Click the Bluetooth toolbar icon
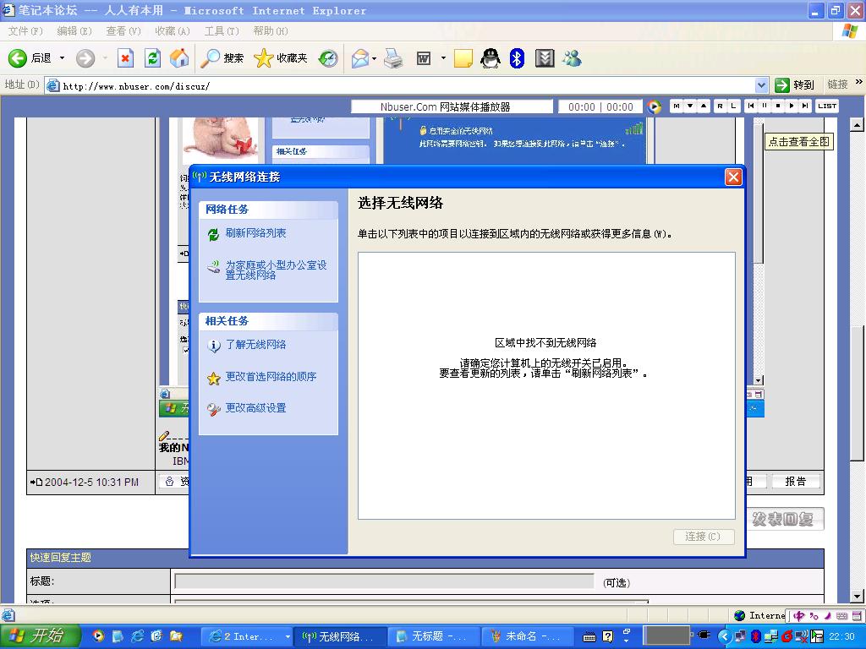This screenshot has height=649, width=866. (x=518, y=58)
